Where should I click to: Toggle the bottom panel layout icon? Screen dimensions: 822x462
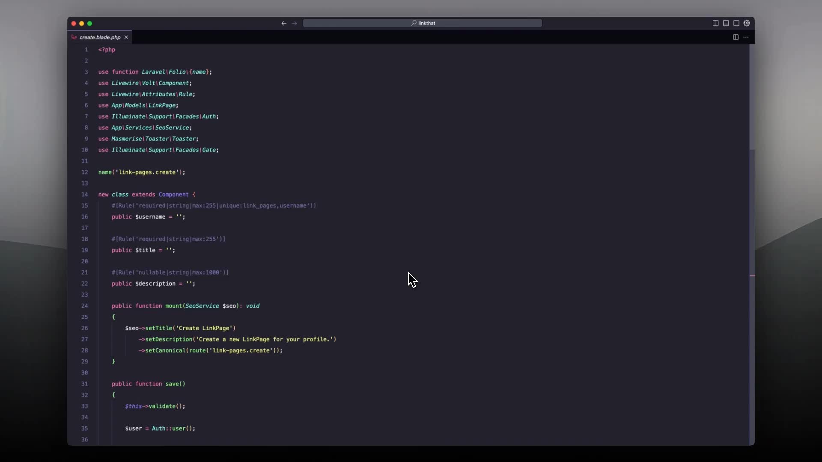(726, 23)
